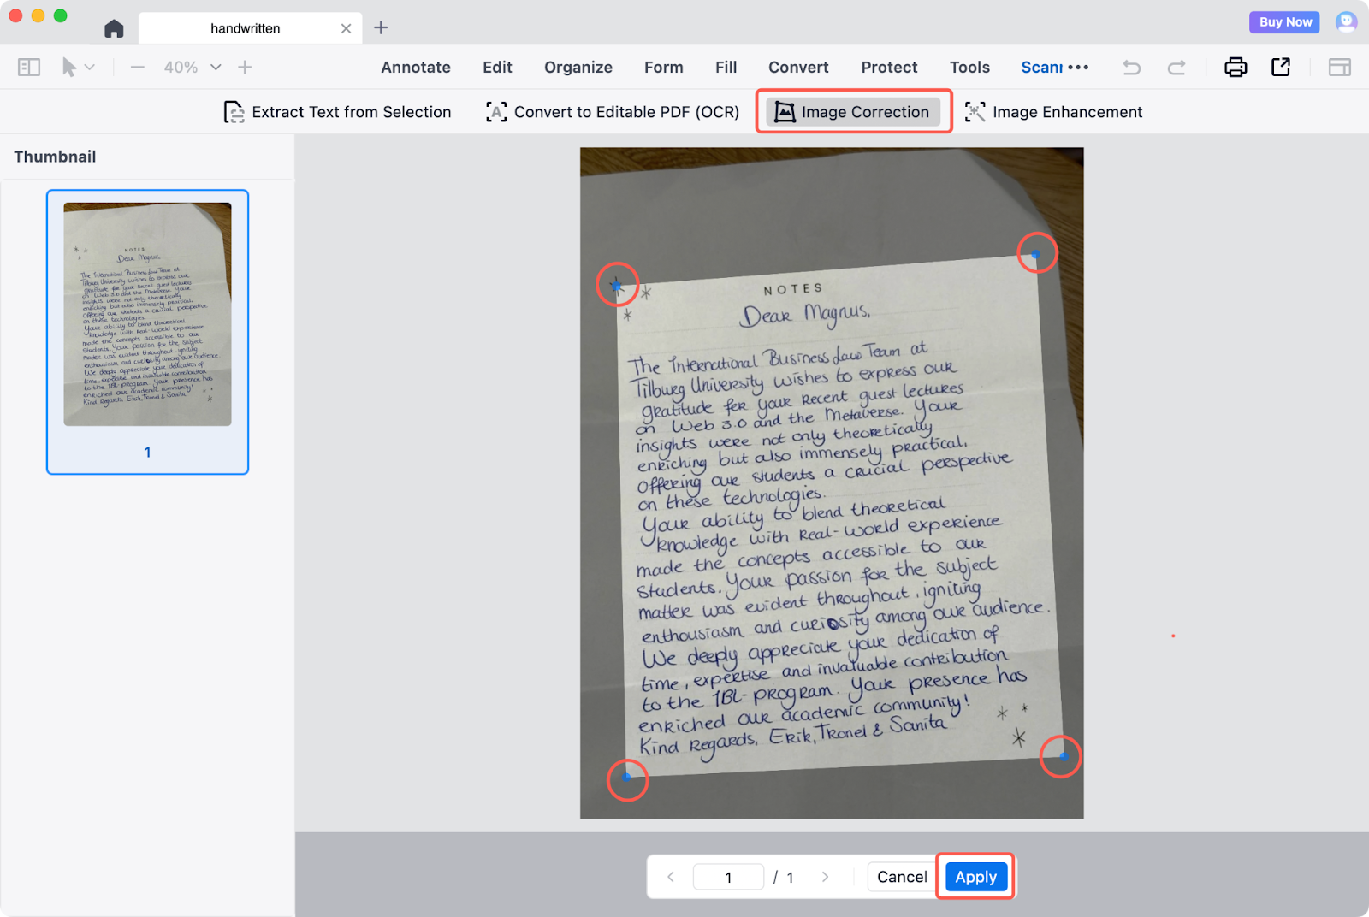1369x917 pixels.
Task: Open the 40% zoom level dropdown
Action: [x=216, y=67]
